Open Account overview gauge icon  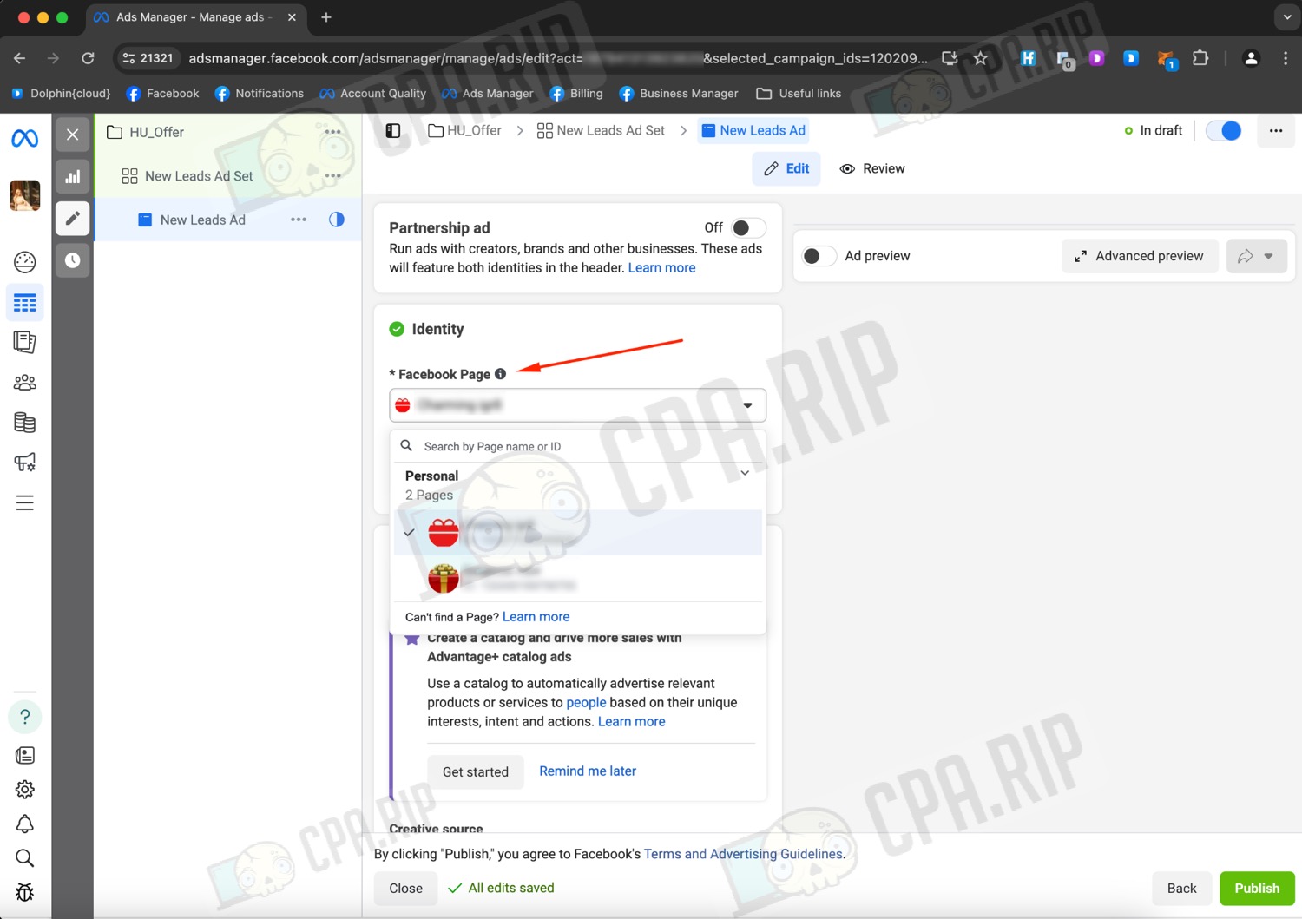[x=24, y=262]
